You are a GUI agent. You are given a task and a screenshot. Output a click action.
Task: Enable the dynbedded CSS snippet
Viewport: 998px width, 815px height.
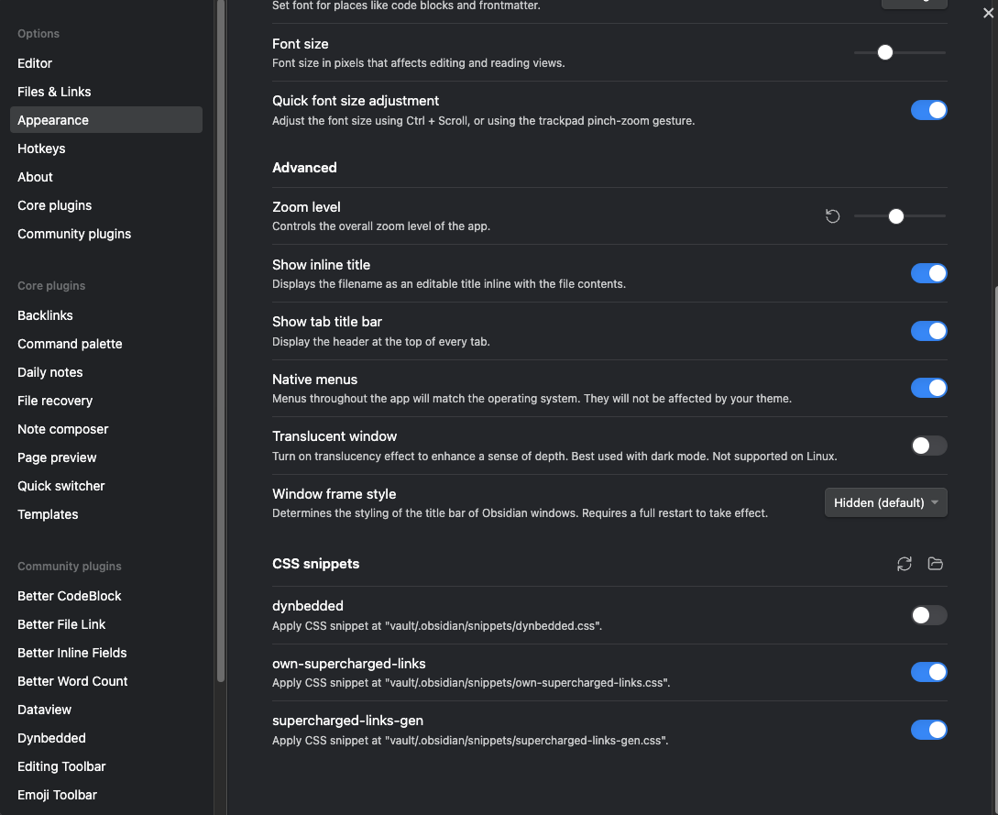coord(928,615)
